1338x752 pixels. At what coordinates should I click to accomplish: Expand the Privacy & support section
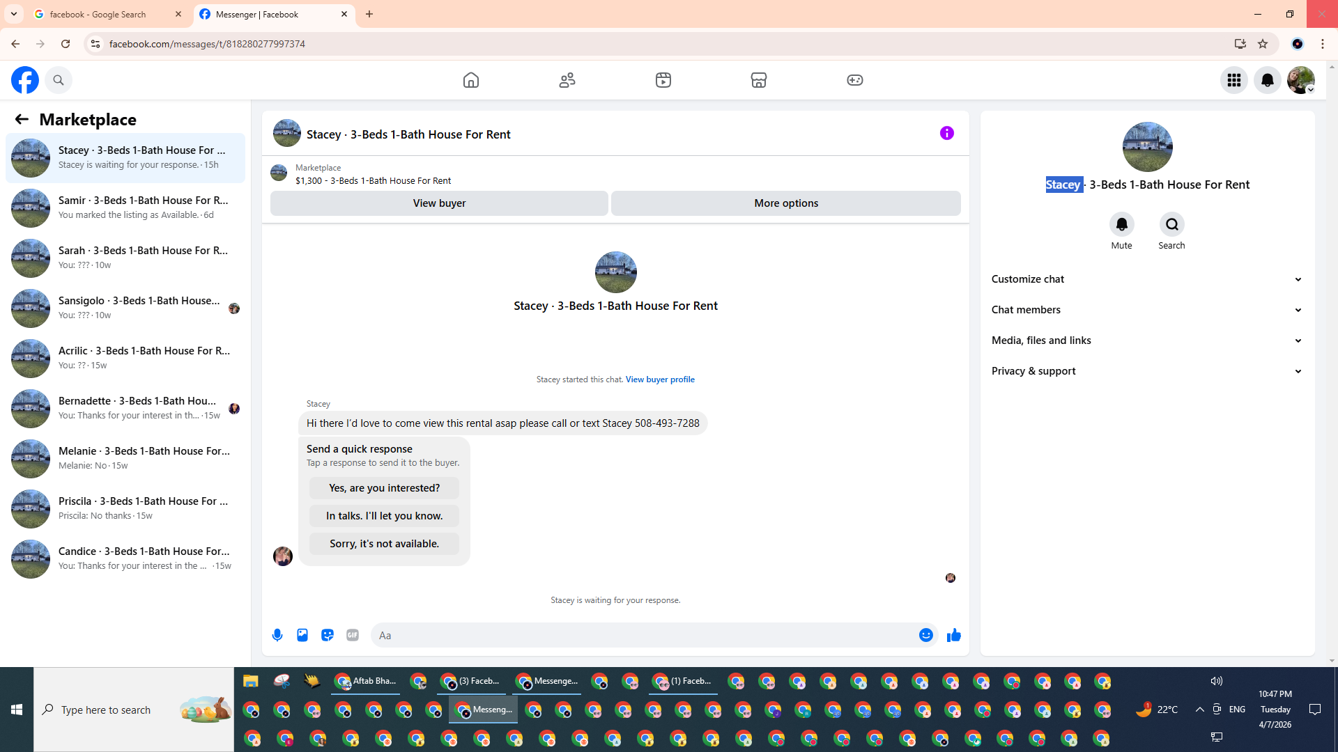(x=1147, y=371)
